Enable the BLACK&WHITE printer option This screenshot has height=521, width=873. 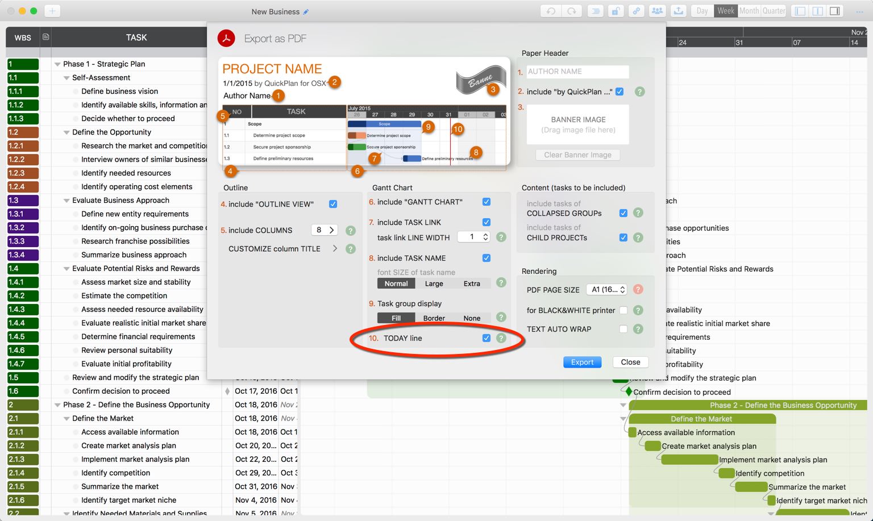coord(623,310)
